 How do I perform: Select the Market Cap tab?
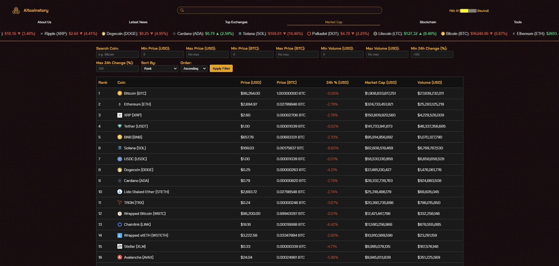334,22
